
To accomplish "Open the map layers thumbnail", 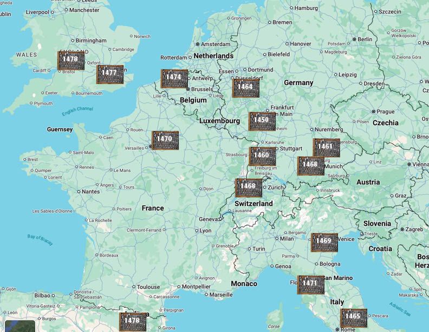I will click(20, 325).
